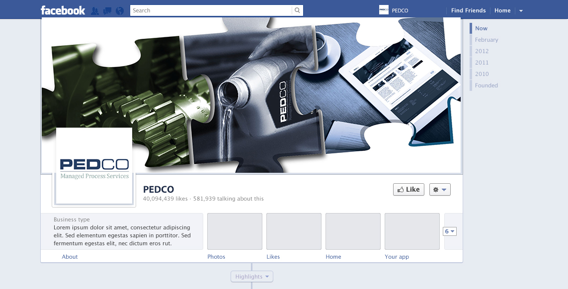Click the Photos label link

[x=216, y=257]
